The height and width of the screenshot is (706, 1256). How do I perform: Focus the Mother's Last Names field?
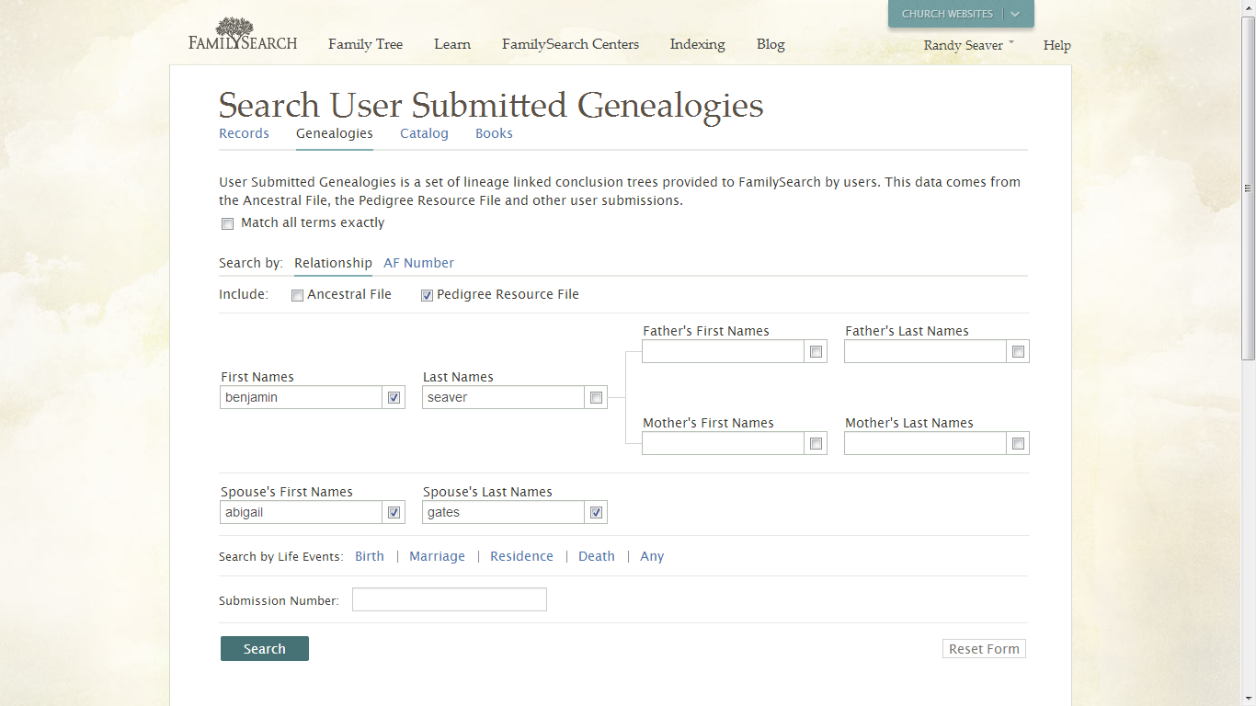(x=925, y=443)
